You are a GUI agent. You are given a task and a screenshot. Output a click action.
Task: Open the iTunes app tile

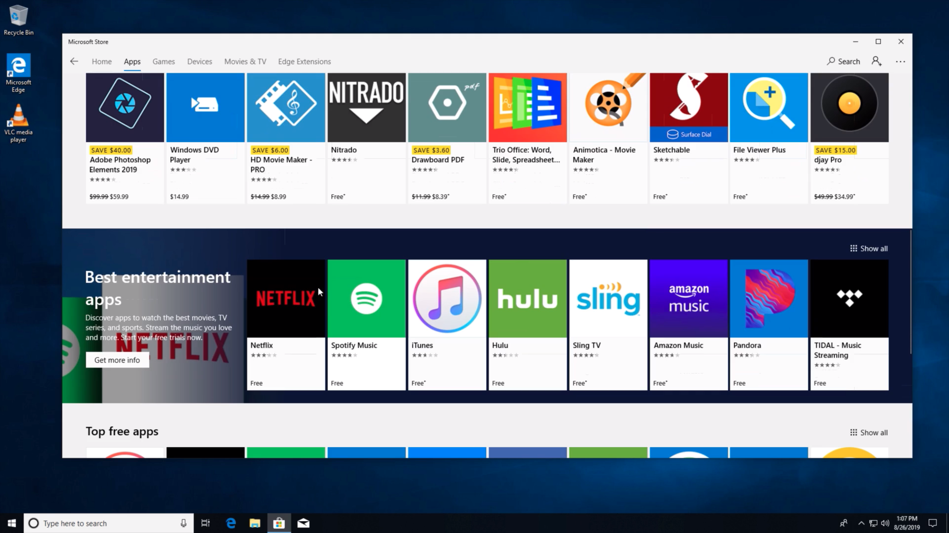point(447,325)
